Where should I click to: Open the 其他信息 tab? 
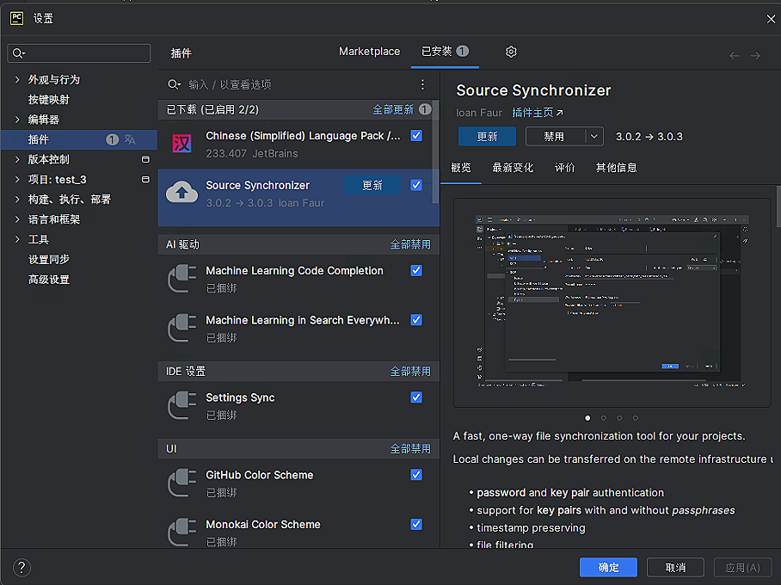point(617,168)
